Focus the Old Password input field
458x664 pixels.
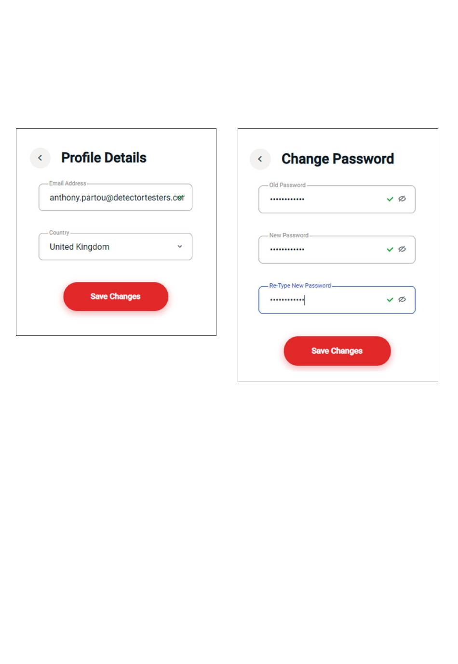[x=337, y=199]
